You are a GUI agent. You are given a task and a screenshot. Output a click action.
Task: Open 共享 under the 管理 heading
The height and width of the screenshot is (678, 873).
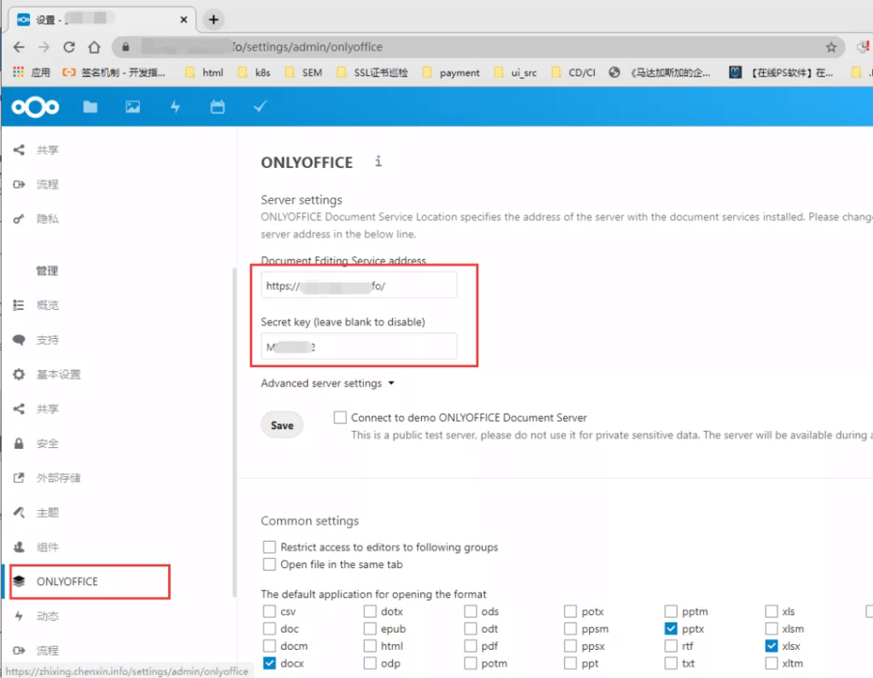pyautogui.click(x=48, y=409)
